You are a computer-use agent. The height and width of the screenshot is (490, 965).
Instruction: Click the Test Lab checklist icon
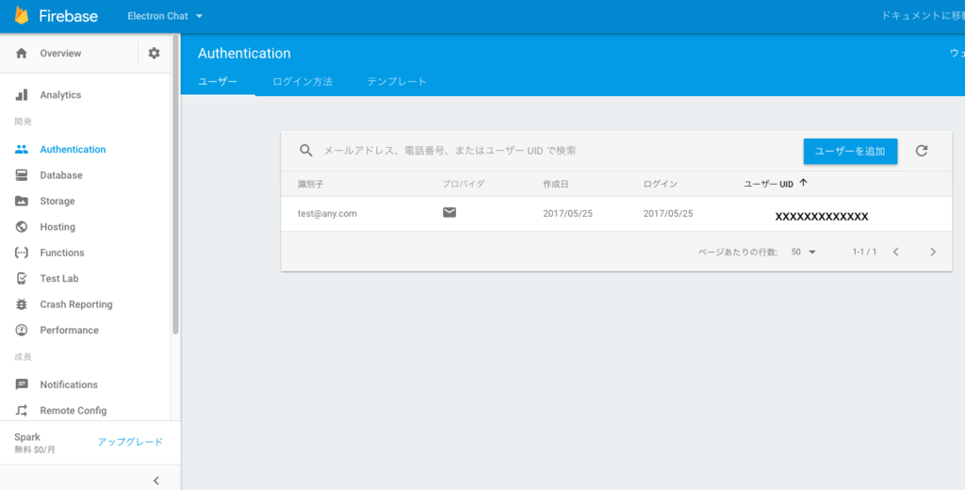pyautogui.click(x=22, y=278)
